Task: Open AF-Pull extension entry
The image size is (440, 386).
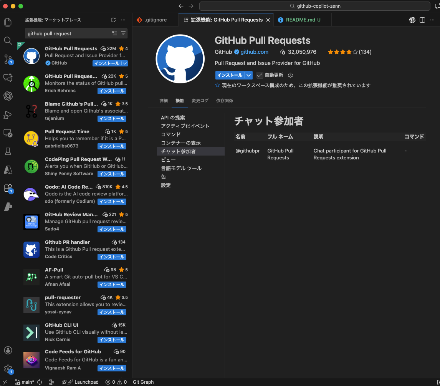Action: [74, 277]
